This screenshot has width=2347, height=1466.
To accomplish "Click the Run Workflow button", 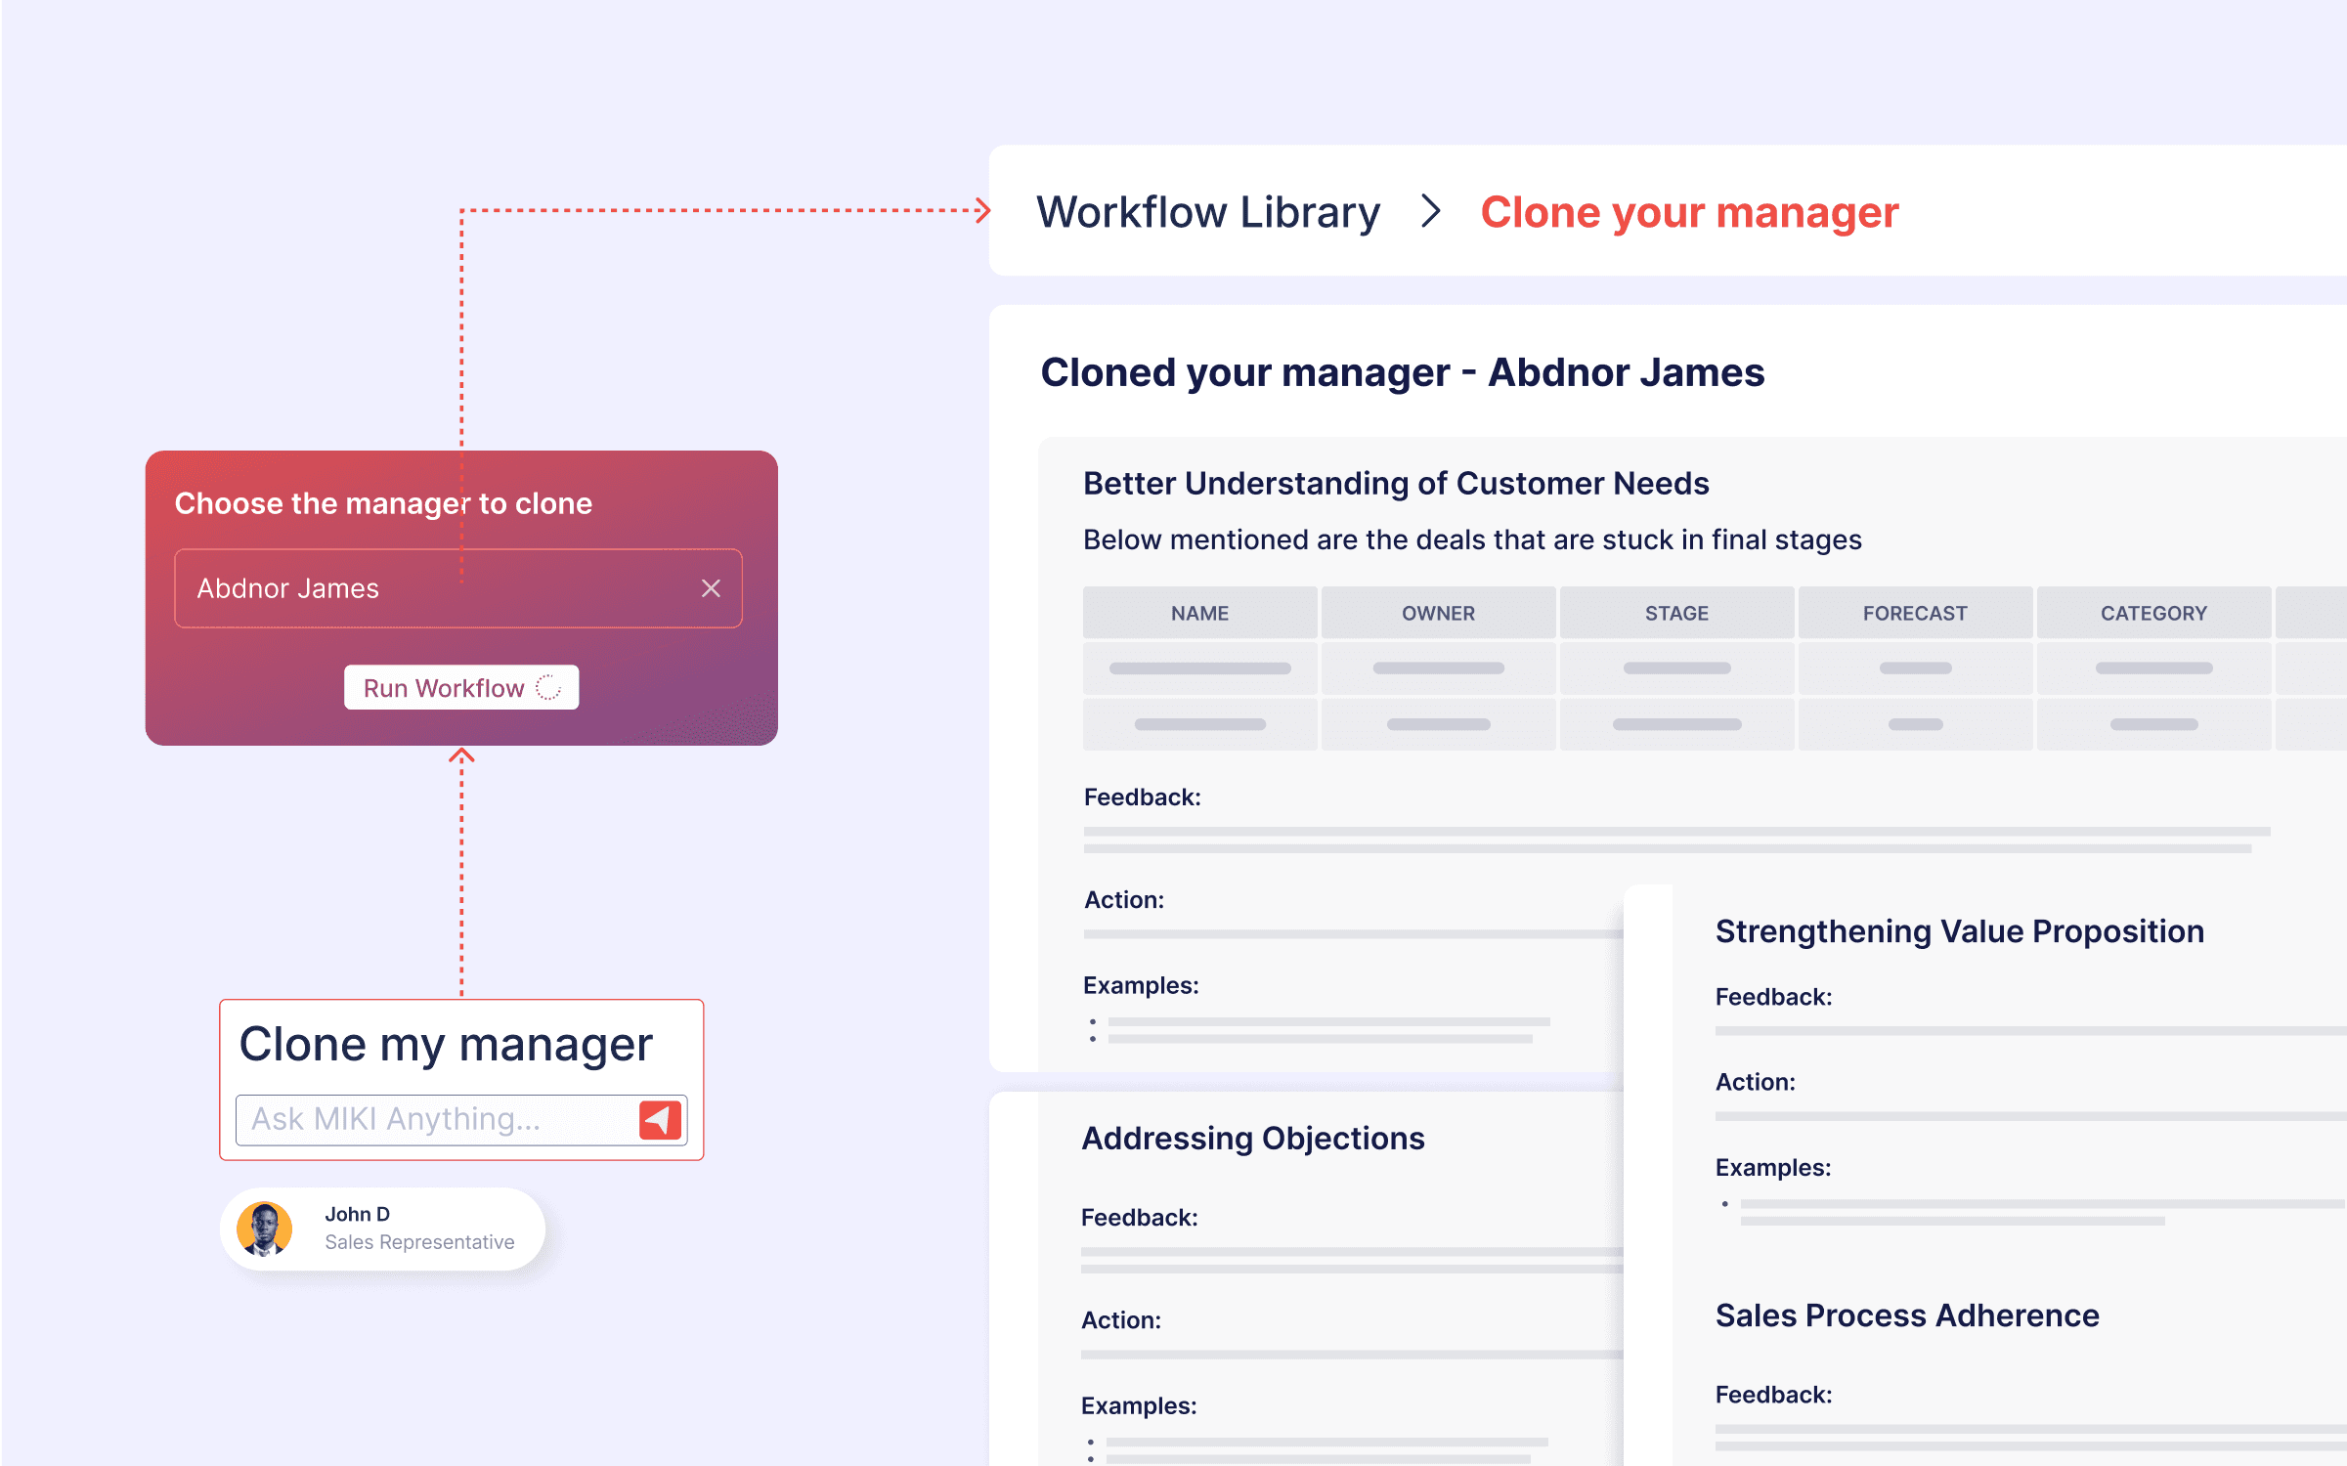I will coord(445,688).
